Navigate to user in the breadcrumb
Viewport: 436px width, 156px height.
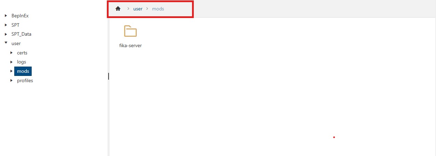[138, 9]
